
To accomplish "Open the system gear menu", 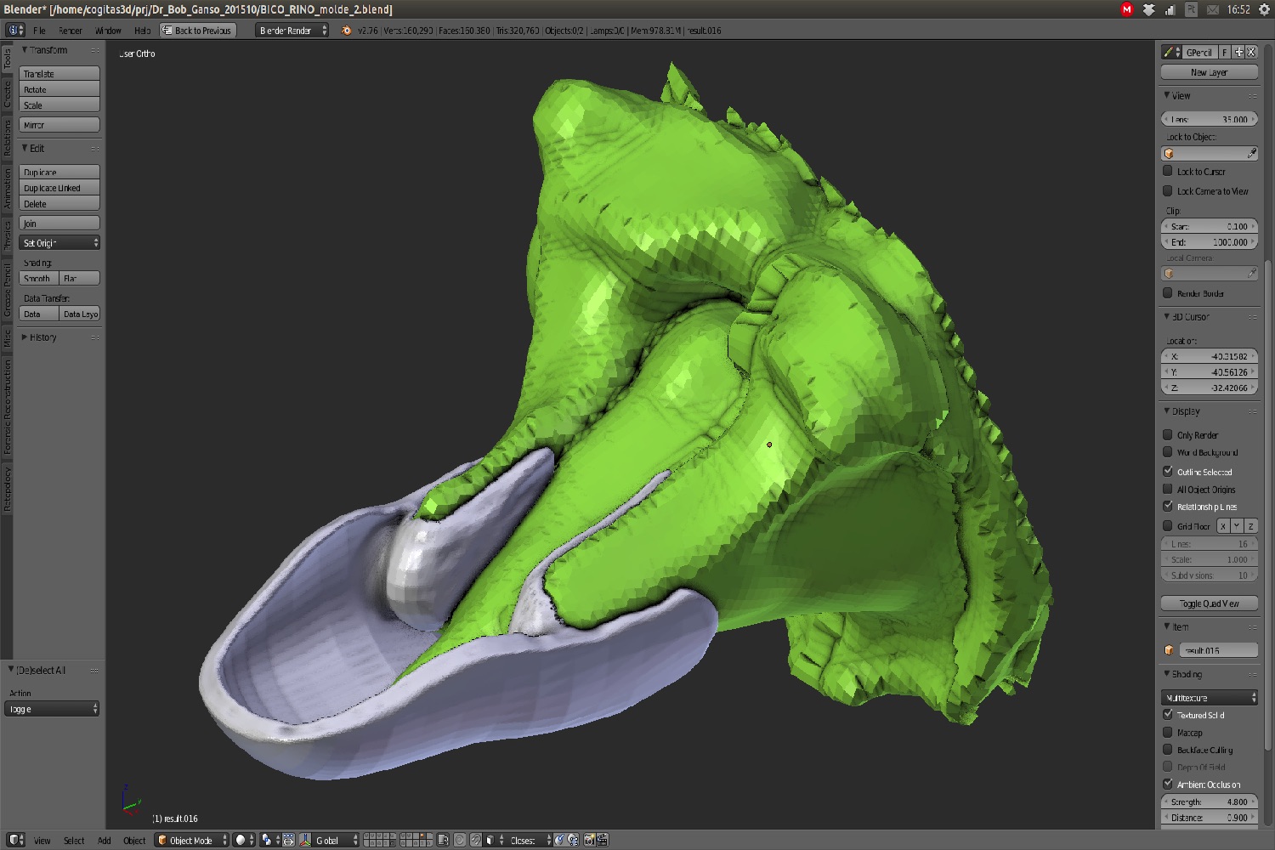I will click(1263, 9).
